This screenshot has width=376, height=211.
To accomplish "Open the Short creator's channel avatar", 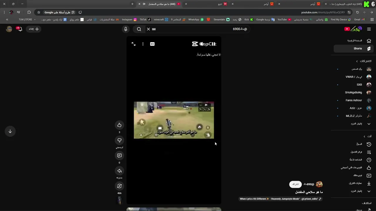I will (x=319, y=184).
